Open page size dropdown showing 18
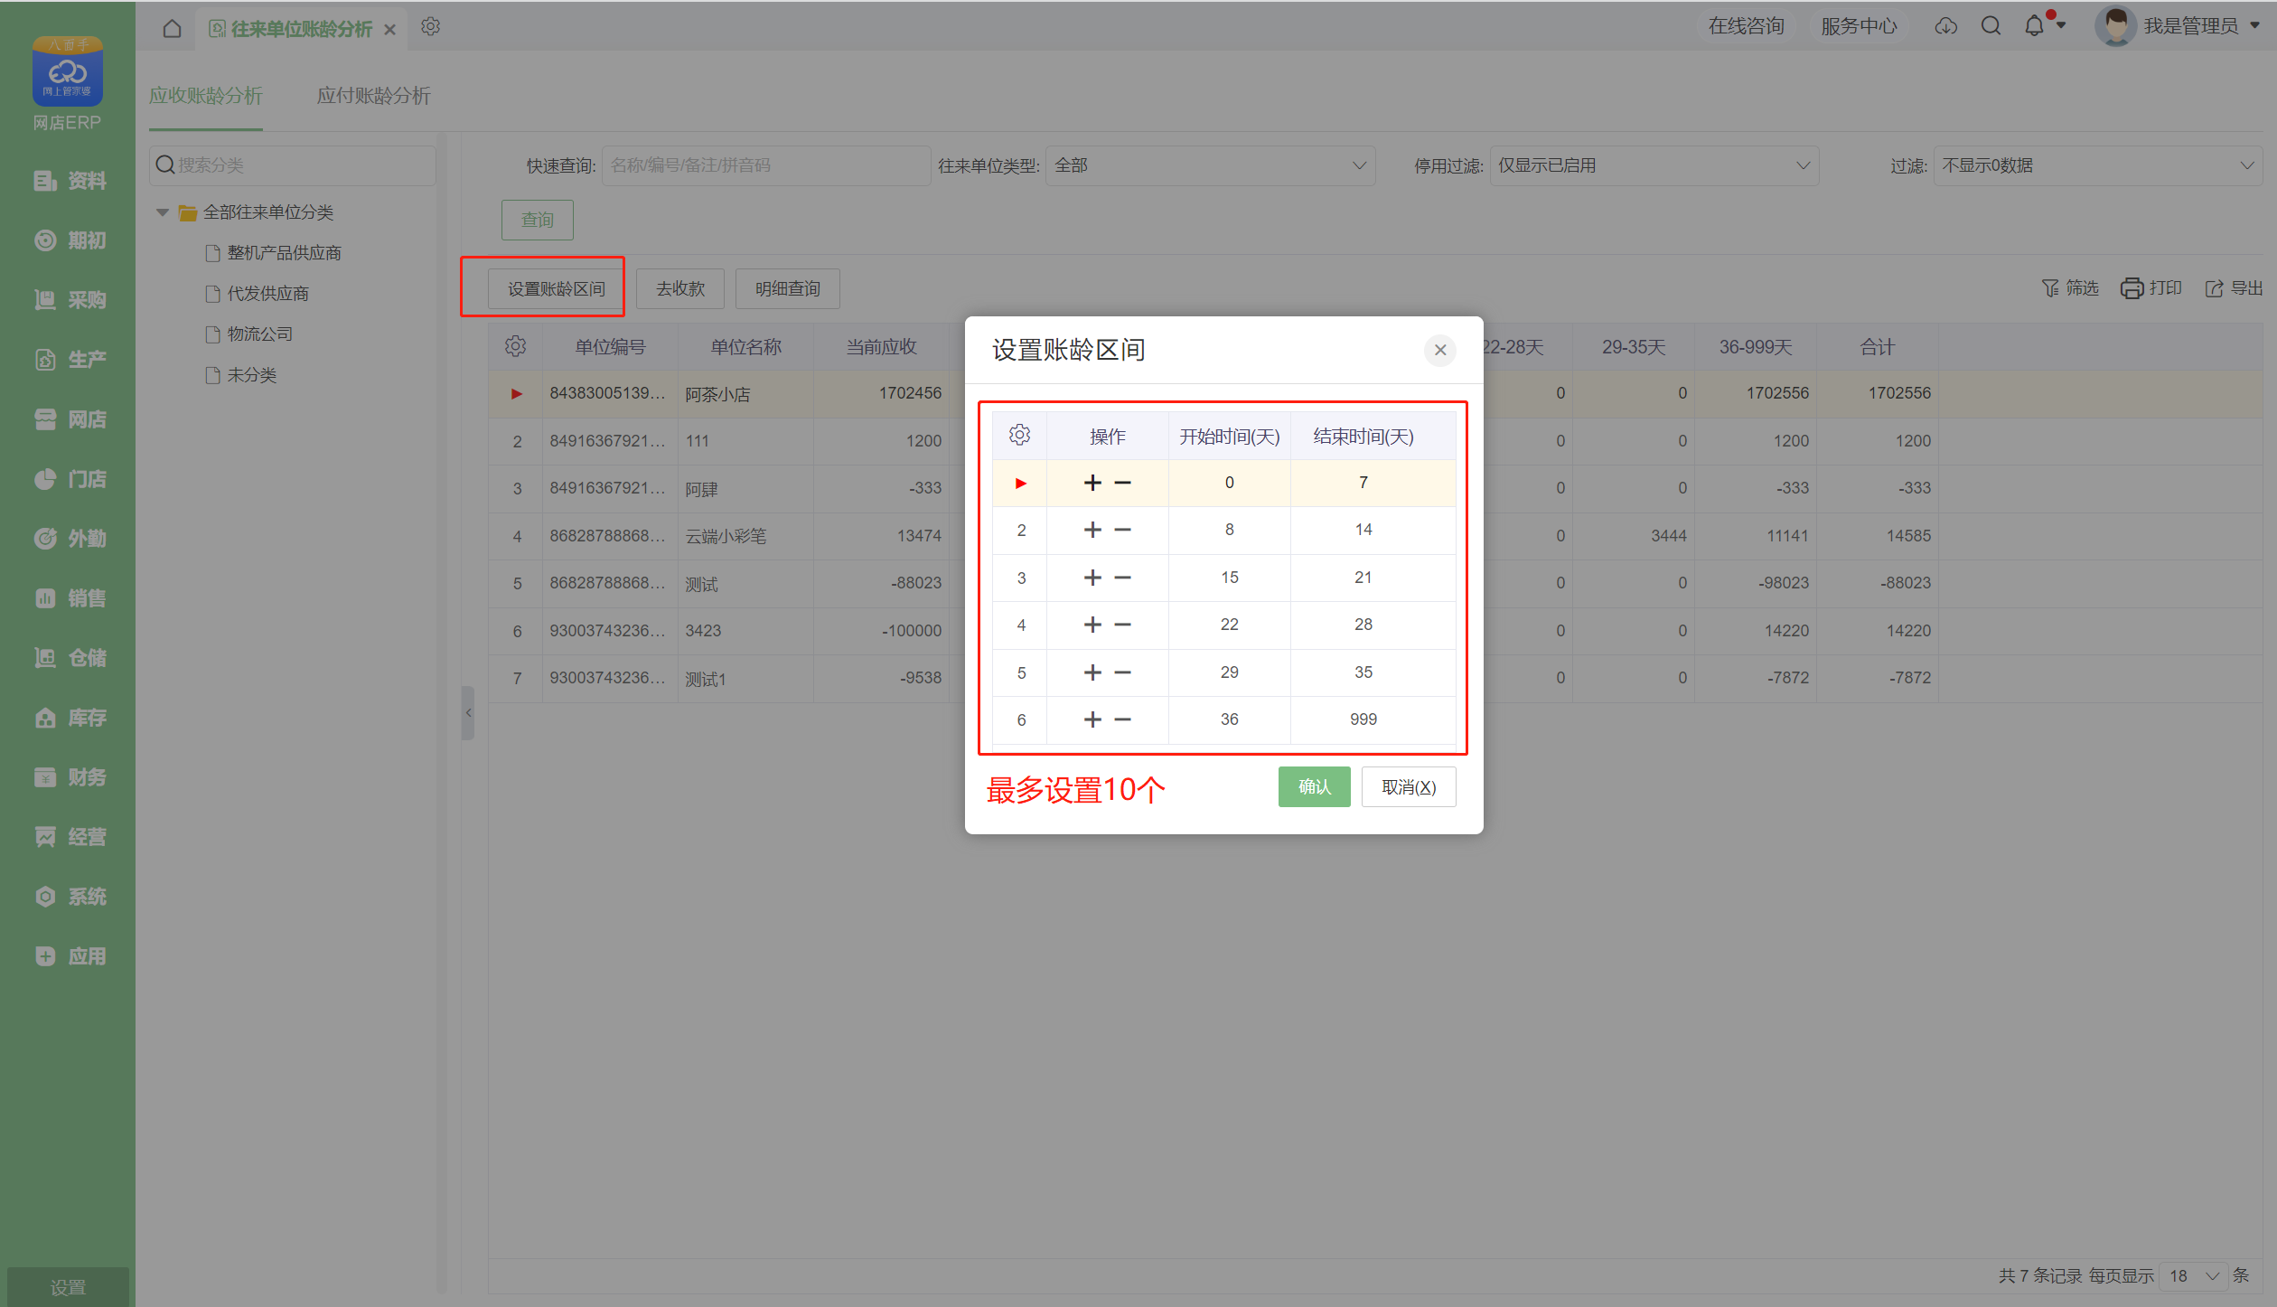Viewport: 2277px width, 1307px height. point(2193,1275)
